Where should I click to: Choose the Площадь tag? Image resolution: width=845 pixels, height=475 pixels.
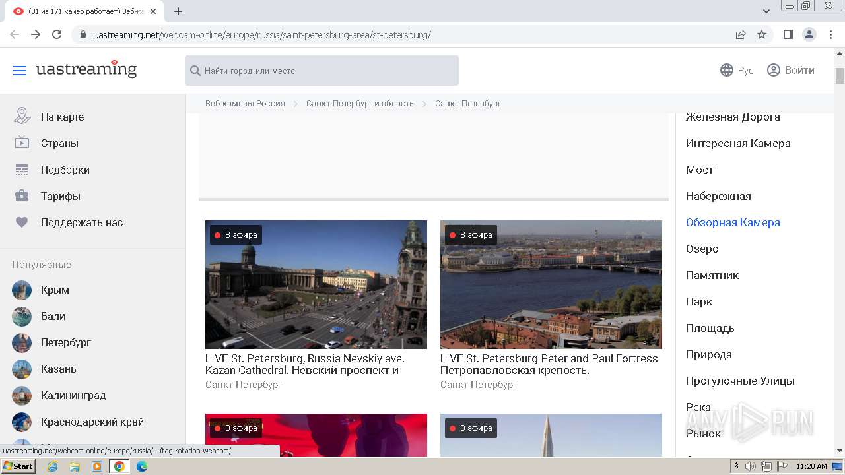[x=710, y=328]
